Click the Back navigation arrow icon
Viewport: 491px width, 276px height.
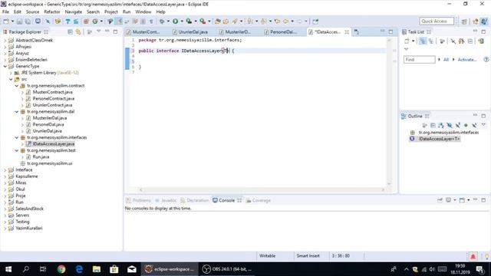285,21
